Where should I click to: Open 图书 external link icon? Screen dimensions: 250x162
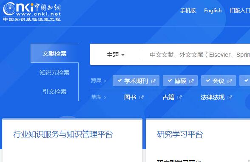(x=142, y=97)
